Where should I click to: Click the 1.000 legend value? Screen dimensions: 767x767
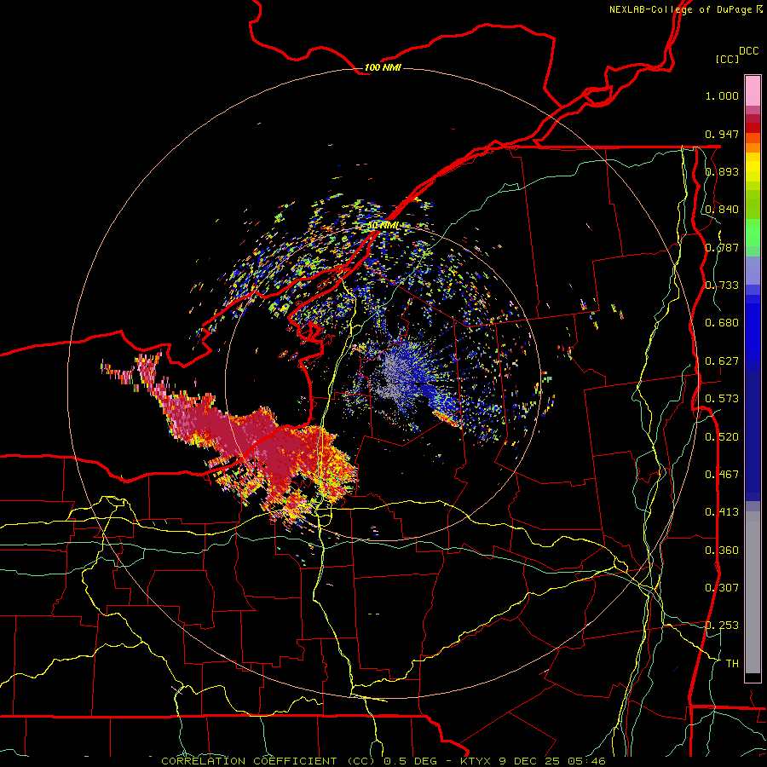pyautogui.click(x=722, y=95)
